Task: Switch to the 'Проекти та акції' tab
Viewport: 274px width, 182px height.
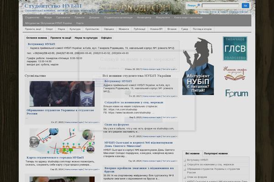Action: coord(61,38)
